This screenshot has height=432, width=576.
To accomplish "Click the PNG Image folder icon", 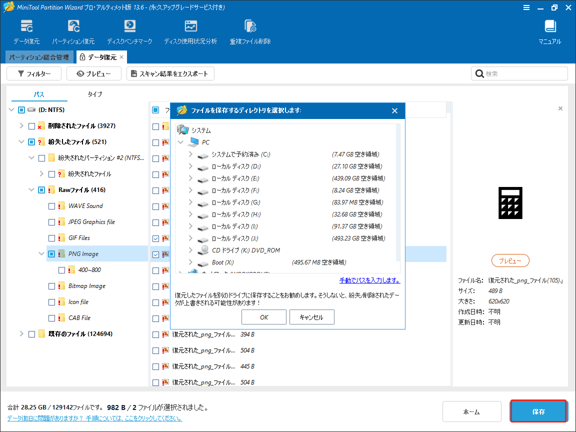I will [61, 254].
